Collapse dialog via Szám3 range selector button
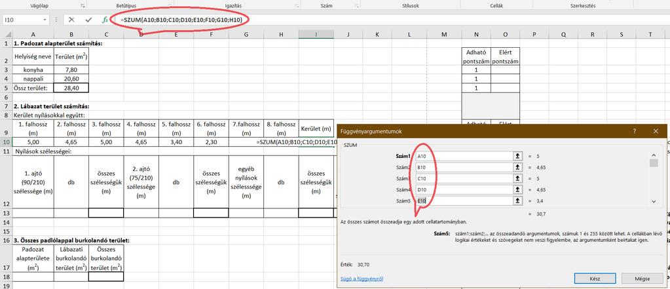Image resolution: width=670 pixels, height=289 pixels. coord(517,179)
